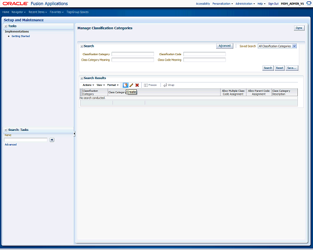Viewport: 313px width, 250px height.
Task: Open the Getting Started link
Action: point(21,36)
